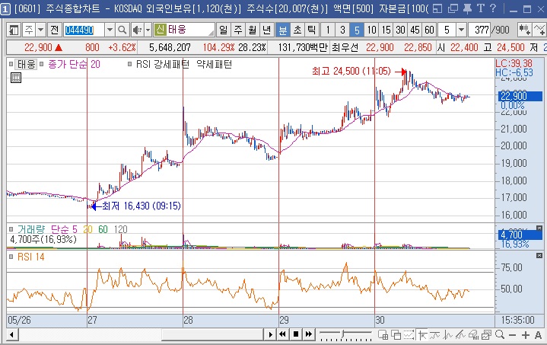Select the 60 minute interval

coord(429,30)
